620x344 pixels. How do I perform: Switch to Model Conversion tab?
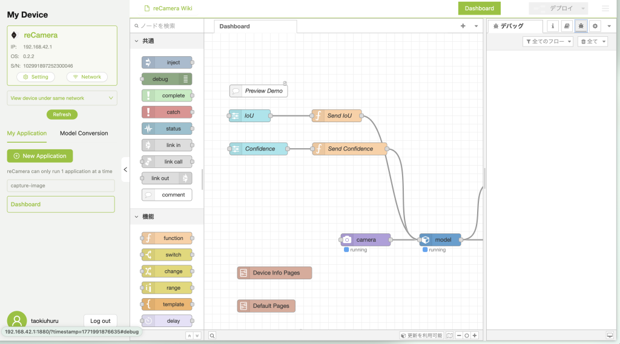pos(84,133)
